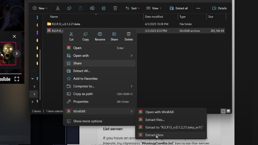The width and height of the screenshot is (258, 145).
Task: Click Extract files... in WinRAR submenu
Action: (x=171, y=120)
